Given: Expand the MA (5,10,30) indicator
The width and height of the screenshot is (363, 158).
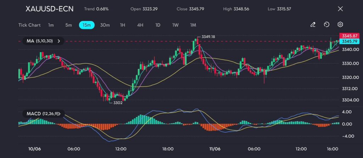Looking at the screenshot, I should 43,41.
